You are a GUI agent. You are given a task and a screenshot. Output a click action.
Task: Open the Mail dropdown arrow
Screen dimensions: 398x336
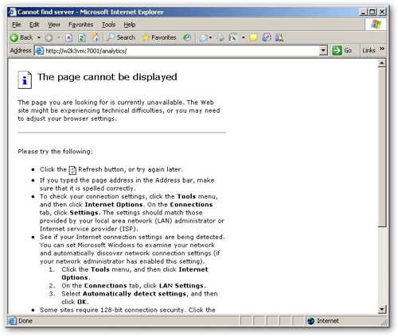point(210,38)
